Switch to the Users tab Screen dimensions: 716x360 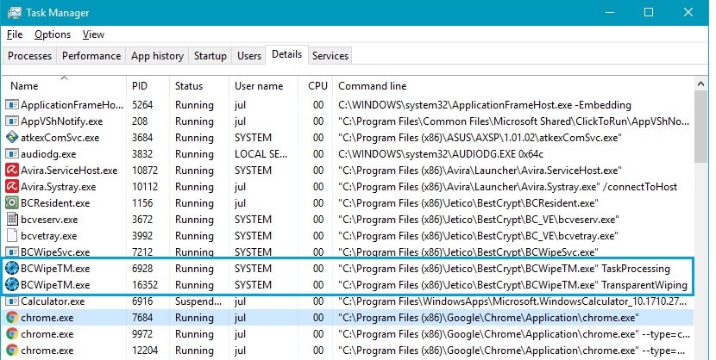249,56
